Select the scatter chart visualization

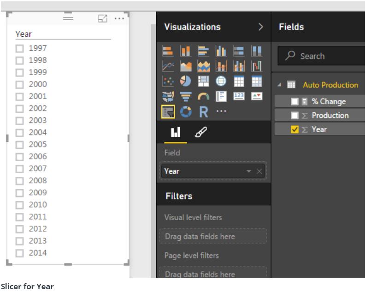pyautogui.click(x=168, y=82)
